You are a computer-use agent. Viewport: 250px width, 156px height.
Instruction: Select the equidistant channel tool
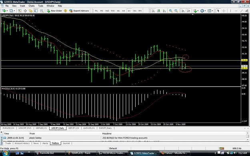click(x=247, y=11)
